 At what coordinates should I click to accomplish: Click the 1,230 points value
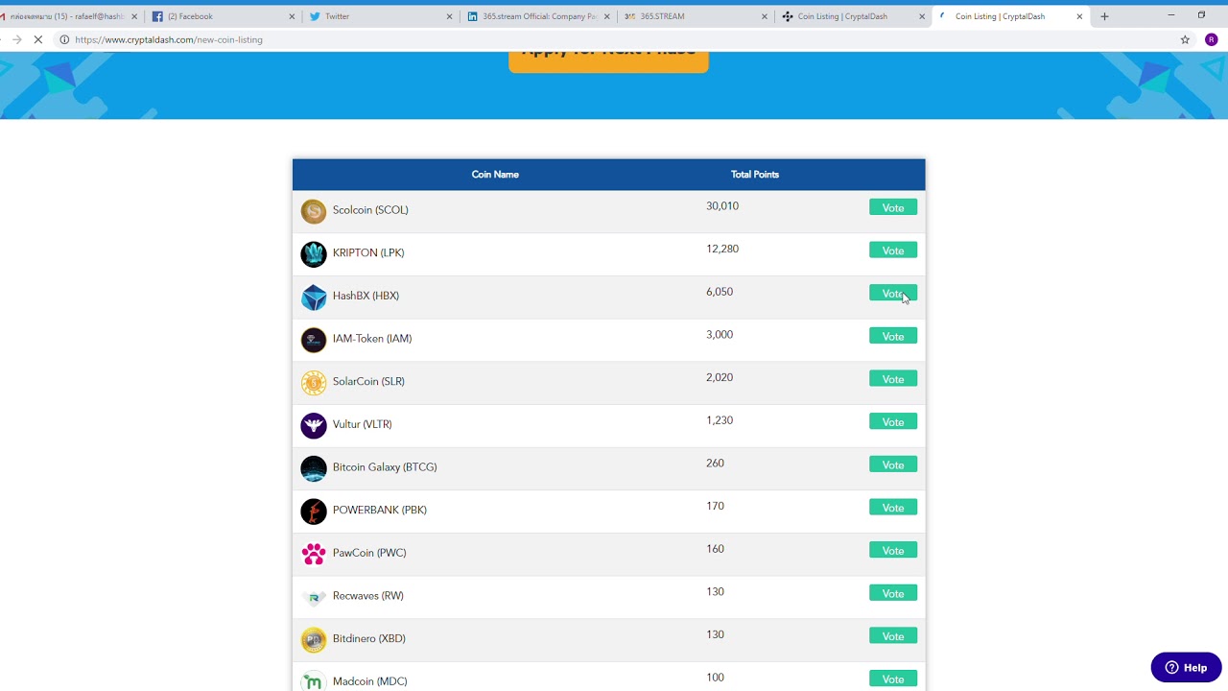pyautogui.click(x=720, y=420)
